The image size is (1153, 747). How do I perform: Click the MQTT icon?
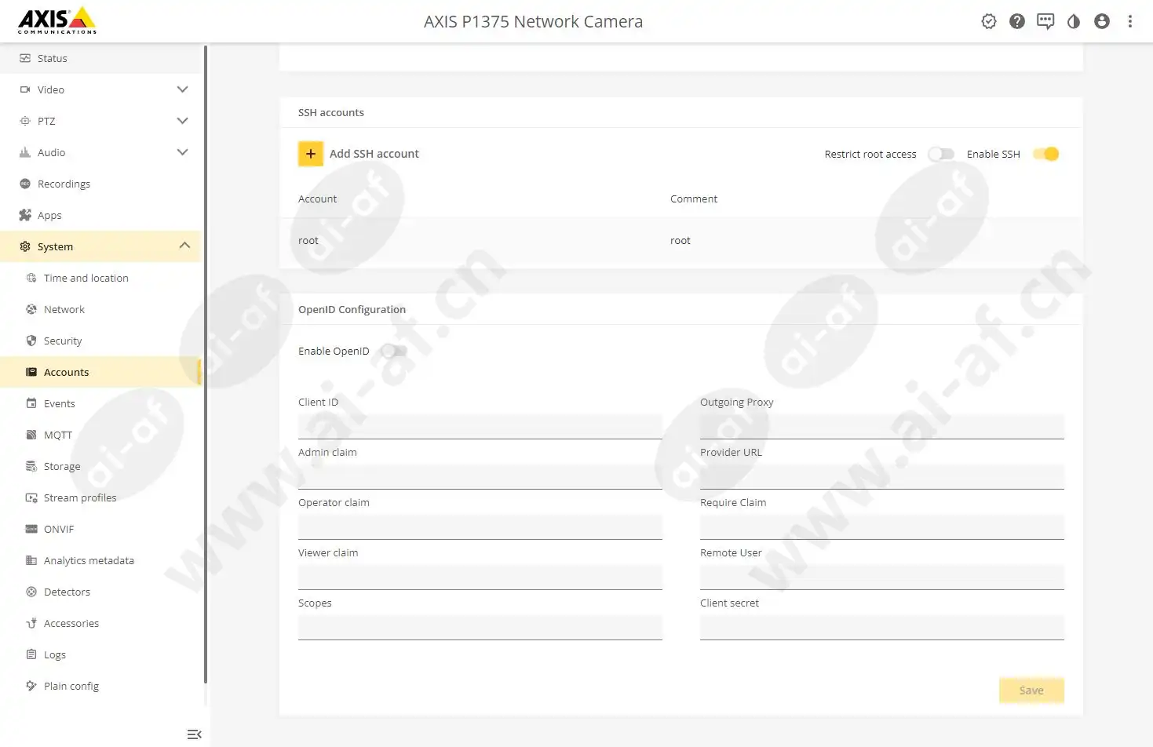coord(31,435)
